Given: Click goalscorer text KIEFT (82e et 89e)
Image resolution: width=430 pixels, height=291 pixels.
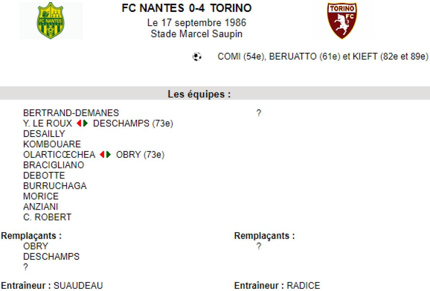Looking at the screenshot, I should (x=390, y=57).
